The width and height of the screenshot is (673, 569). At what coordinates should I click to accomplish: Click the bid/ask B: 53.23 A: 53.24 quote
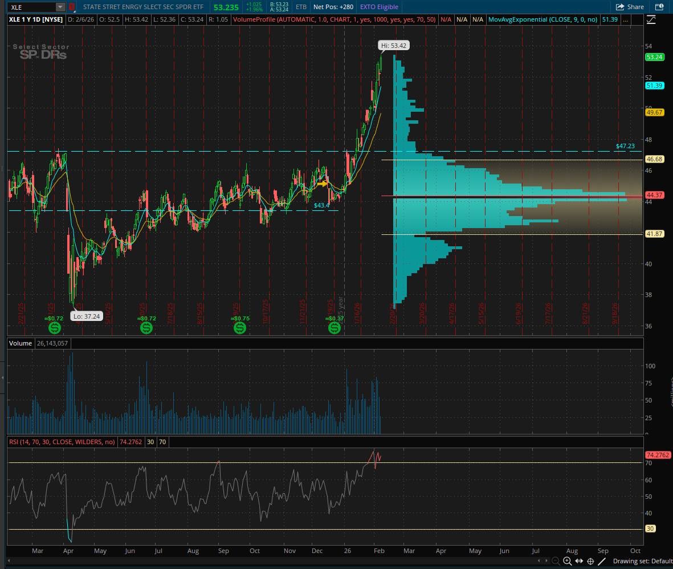[279, 7]
